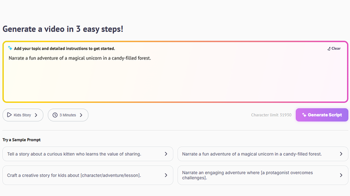Choose the curious kitten sharing sample prompt
The width and height of the screenshot is (350, 196).
74,154
